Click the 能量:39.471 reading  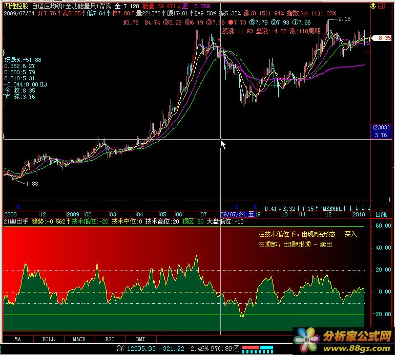(159, 6)
